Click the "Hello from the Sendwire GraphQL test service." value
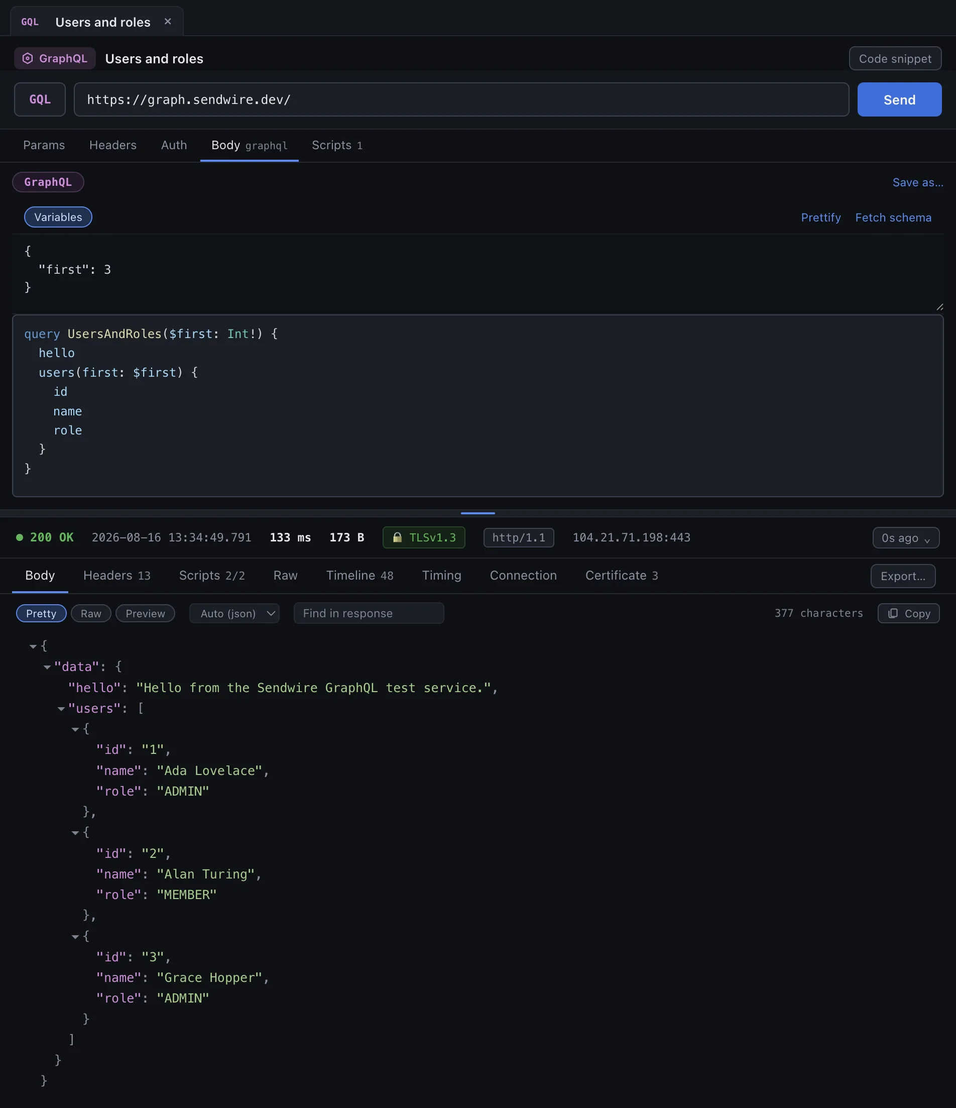The height and width of the screenshot is (1108, 956). click(x=313, y=688)
